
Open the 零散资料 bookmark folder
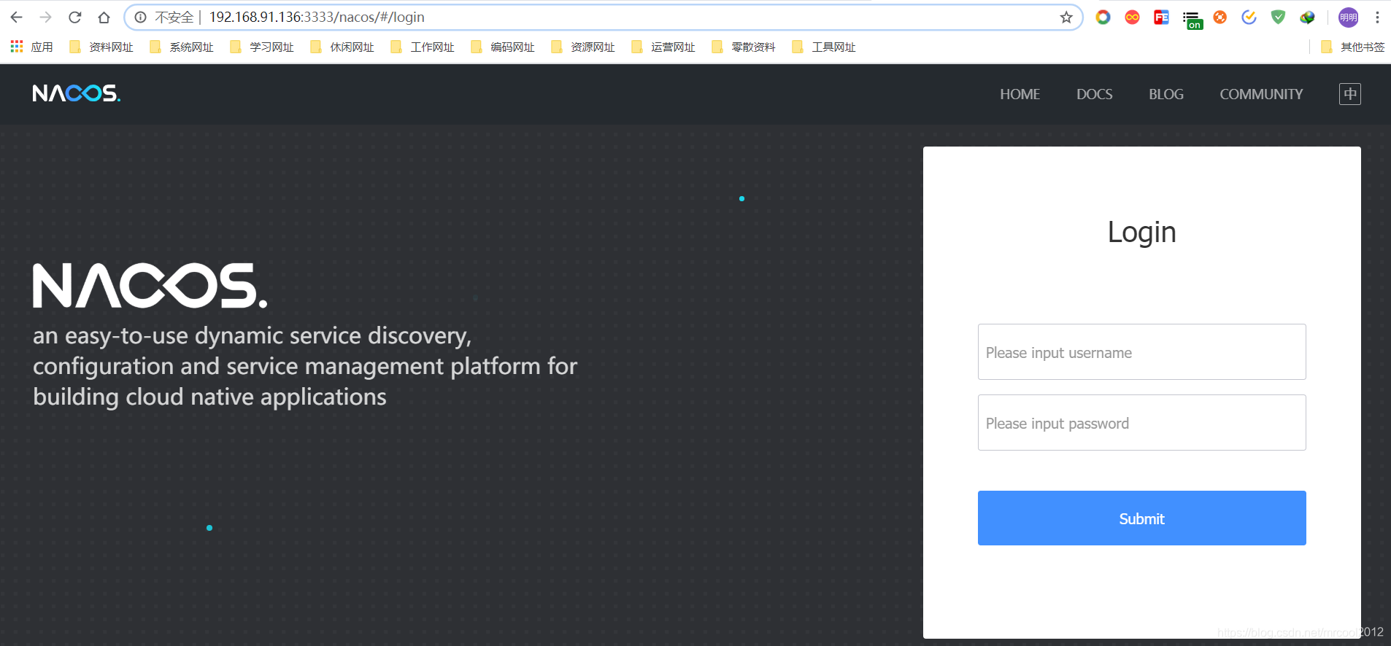tap(743, 47)
